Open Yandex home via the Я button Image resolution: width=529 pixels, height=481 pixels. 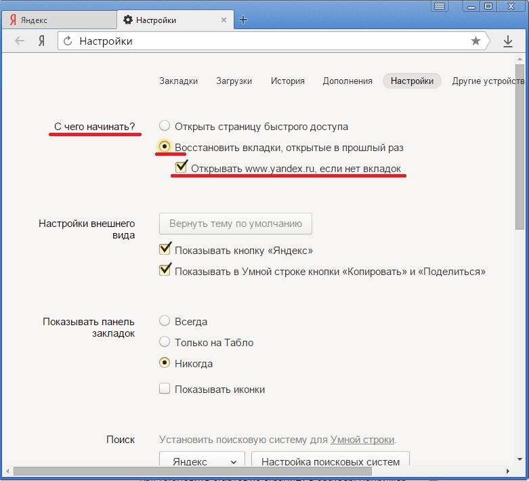pos(41,41)
